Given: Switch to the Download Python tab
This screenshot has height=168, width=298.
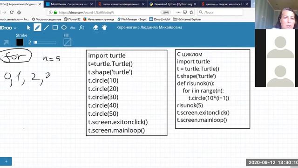Looking at the screenshot, I should tap(173, 4).
